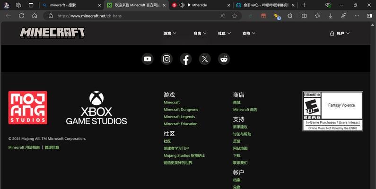
Task: Open the 创建者学习门户 link
Action: (x=176, y=148)
